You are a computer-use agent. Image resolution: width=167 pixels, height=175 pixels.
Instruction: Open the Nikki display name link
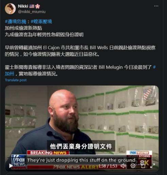coord(23,6)
